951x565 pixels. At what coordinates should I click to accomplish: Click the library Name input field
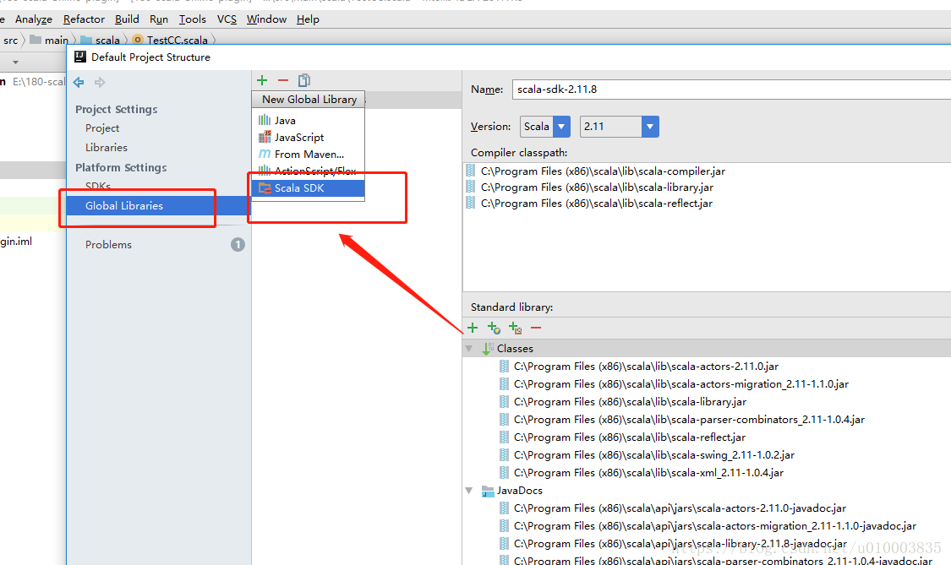(x=731, y=90)
